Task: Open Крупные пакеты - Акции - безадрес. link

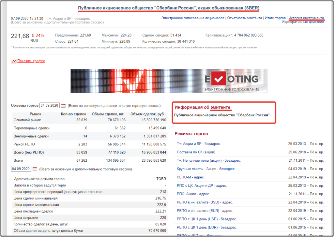Action: pos(206,169)
